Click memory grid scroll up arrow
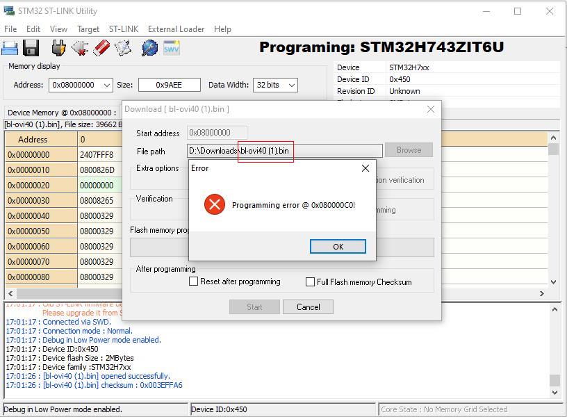This screenshot has height=417, width=567. (553, 138)
